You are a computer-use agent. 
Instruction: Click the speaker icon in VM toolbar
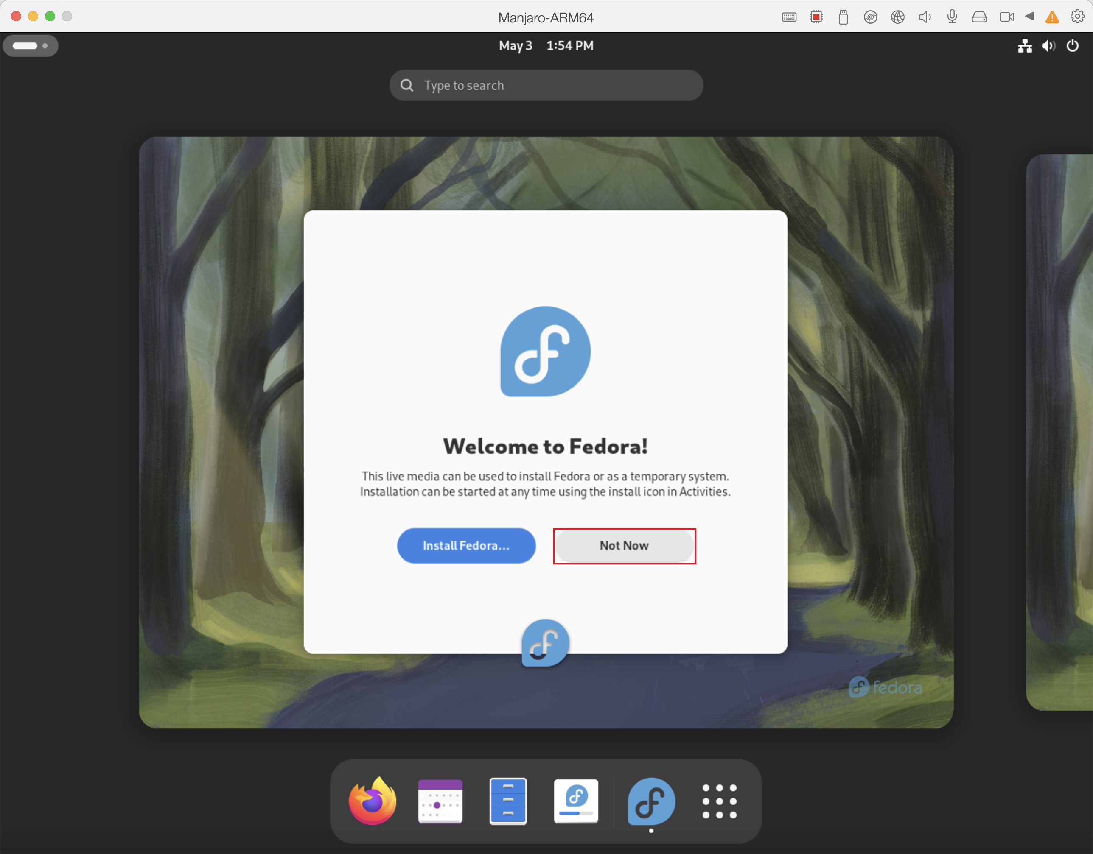[925, 17]
